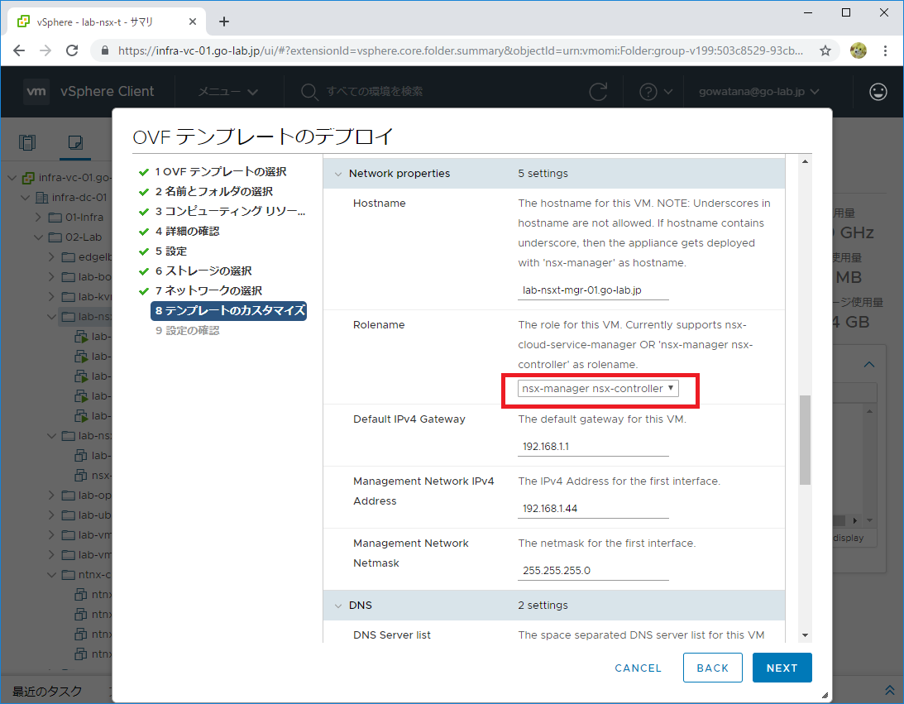904x704 pixels.
Task: Open Chrome's three-dot menu
Action: 886,50
